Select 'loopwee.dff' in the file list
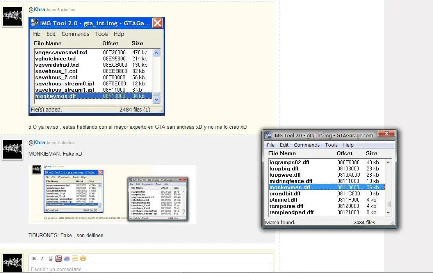The width and height of the screenshot is (433, 273). (x=327, y=175)
